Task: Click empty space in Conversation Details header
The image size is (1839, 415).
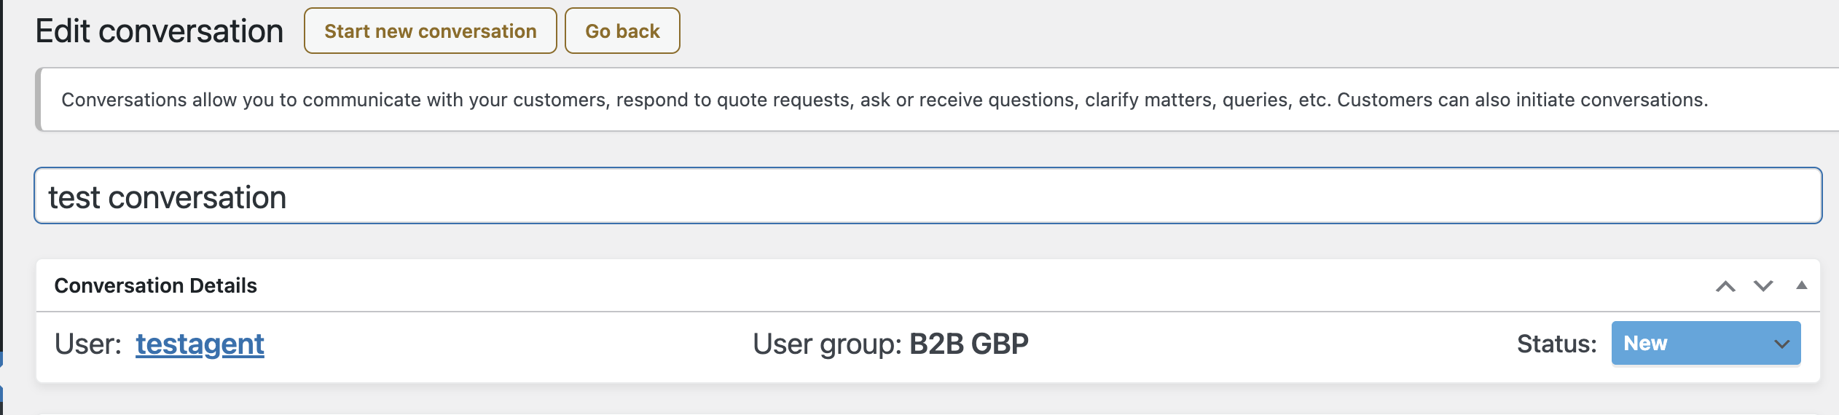Action: coord(947,285)
